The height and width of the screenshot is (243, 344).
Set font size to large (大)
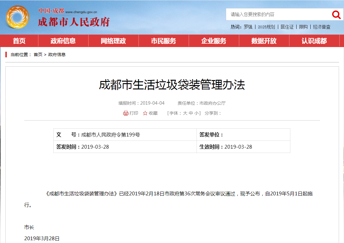click(x=185, y=113)
